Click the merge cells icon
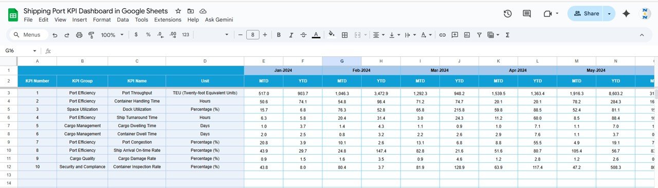Screen dimensions: 658x188 point(357,35)
